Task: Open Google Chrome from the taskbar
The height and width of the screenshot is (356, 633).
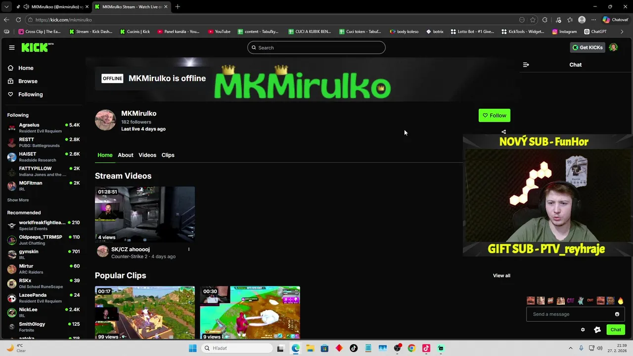Action: coord(411,348)
